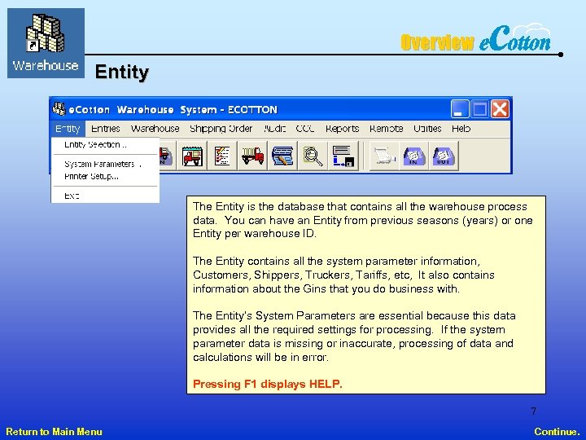Click the Overview eCotton logo
Screen dimensions: 586x440
coord(475,38)
